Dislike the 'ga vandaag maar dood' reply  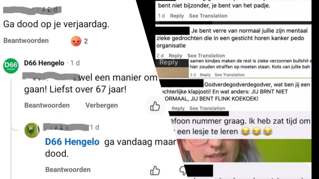(x=183, y=171)
